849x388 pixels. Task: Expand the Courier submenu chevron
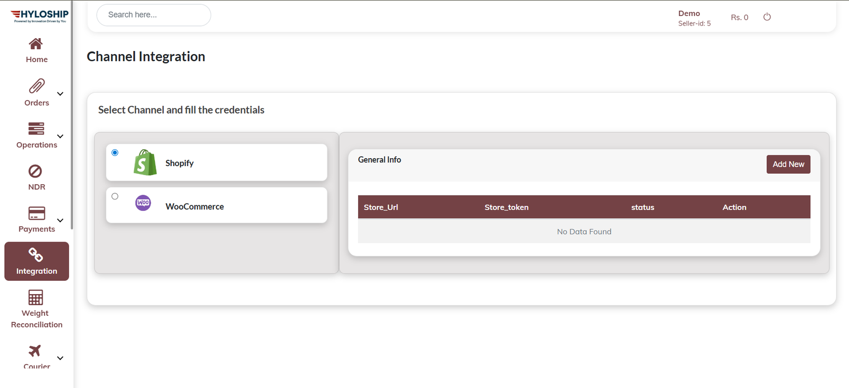[x=60, y=358]
